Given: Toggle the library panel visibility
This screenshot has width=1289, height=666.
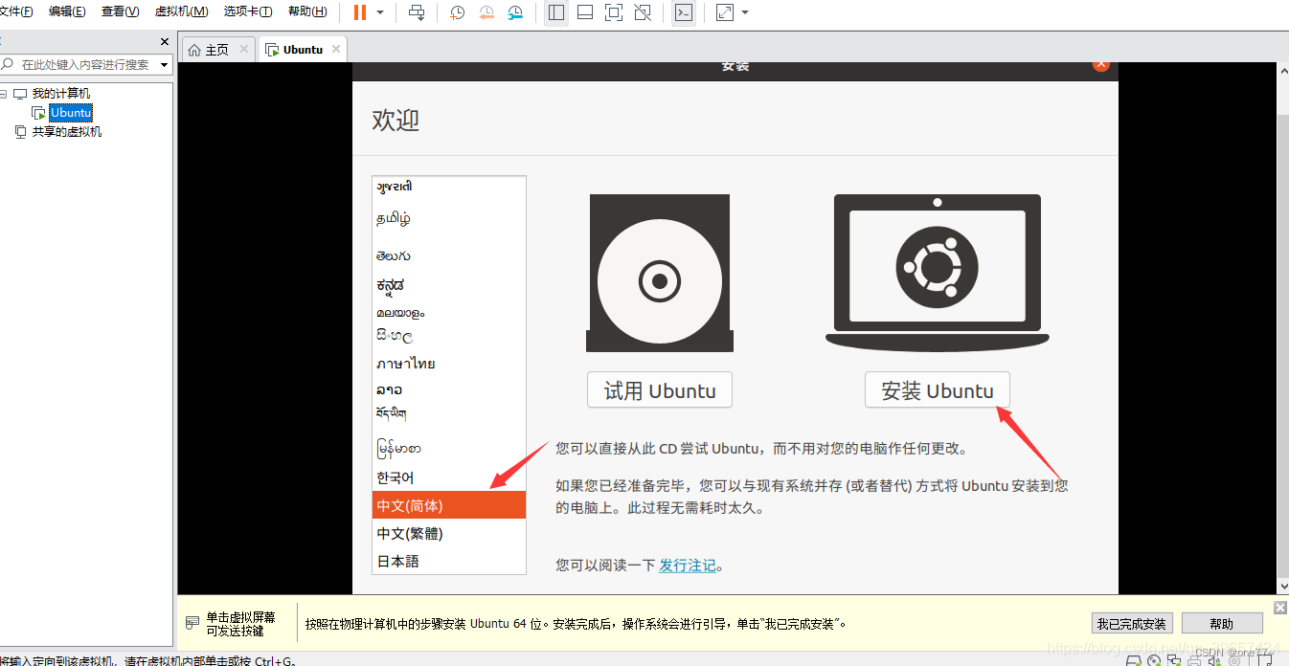Looking at the screenshot, I should tap(556, 12).
